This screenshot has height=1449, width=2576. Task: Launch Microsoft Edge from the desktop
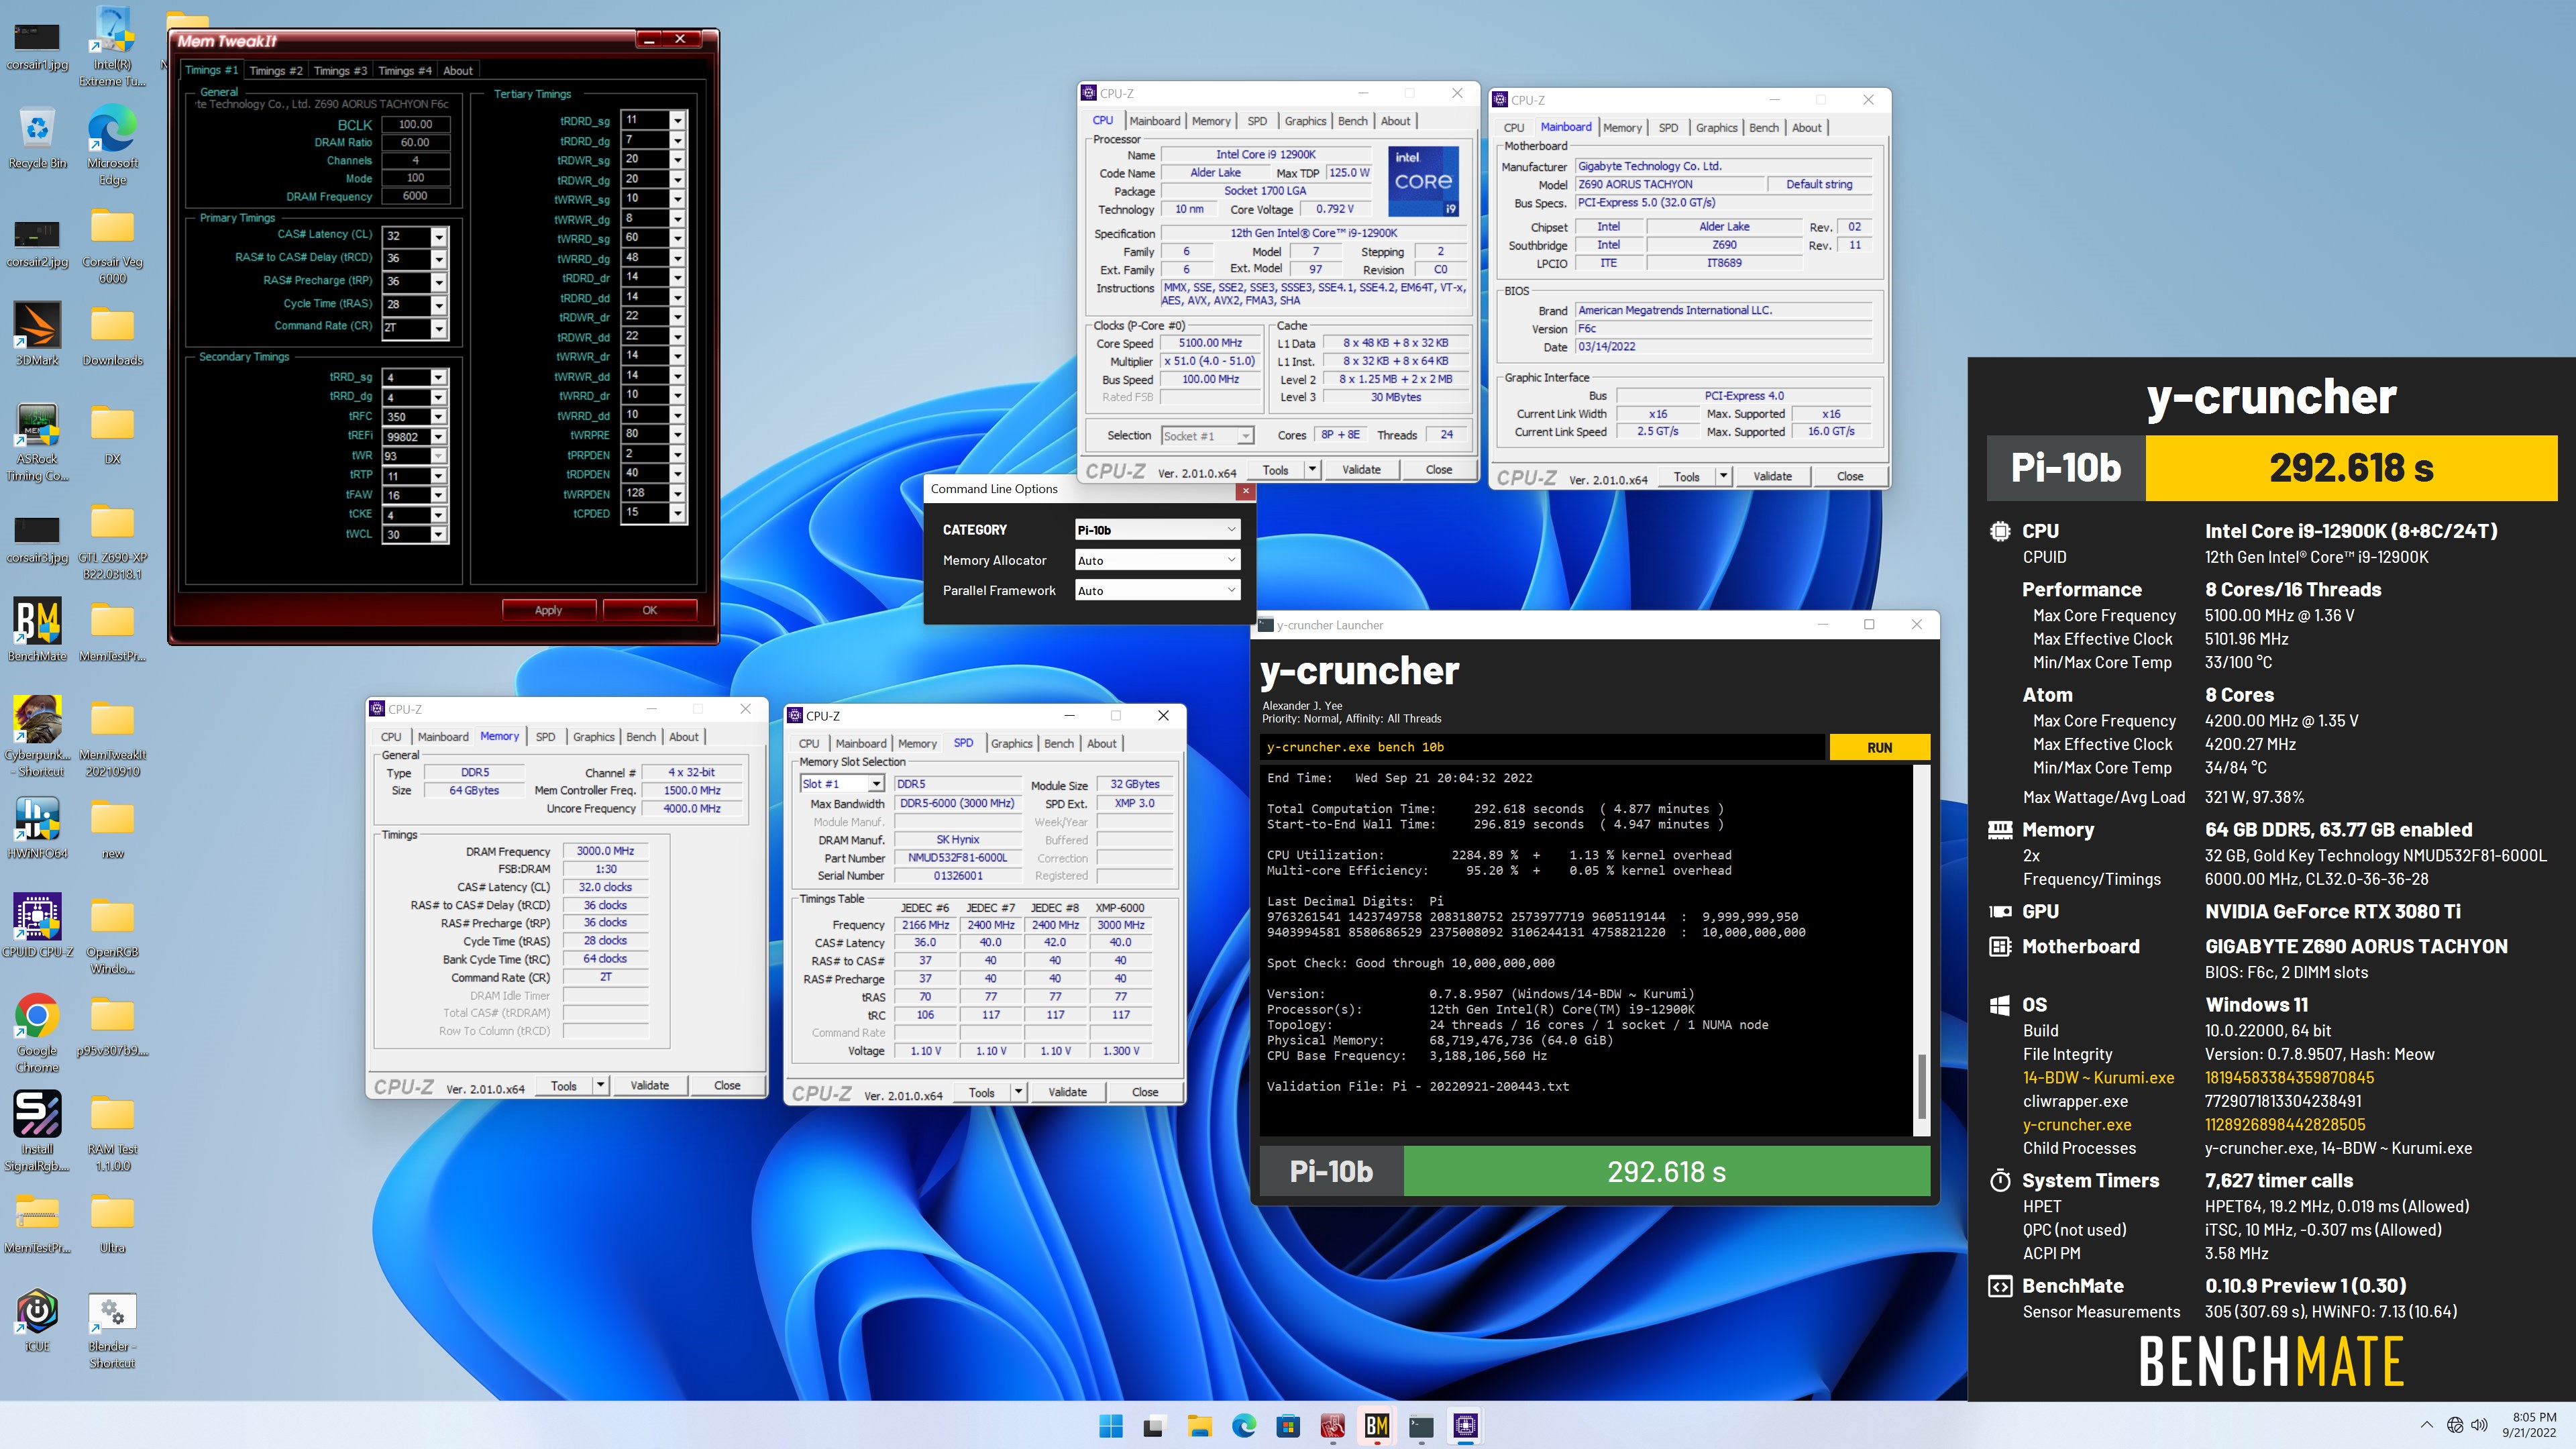(112, 145)
